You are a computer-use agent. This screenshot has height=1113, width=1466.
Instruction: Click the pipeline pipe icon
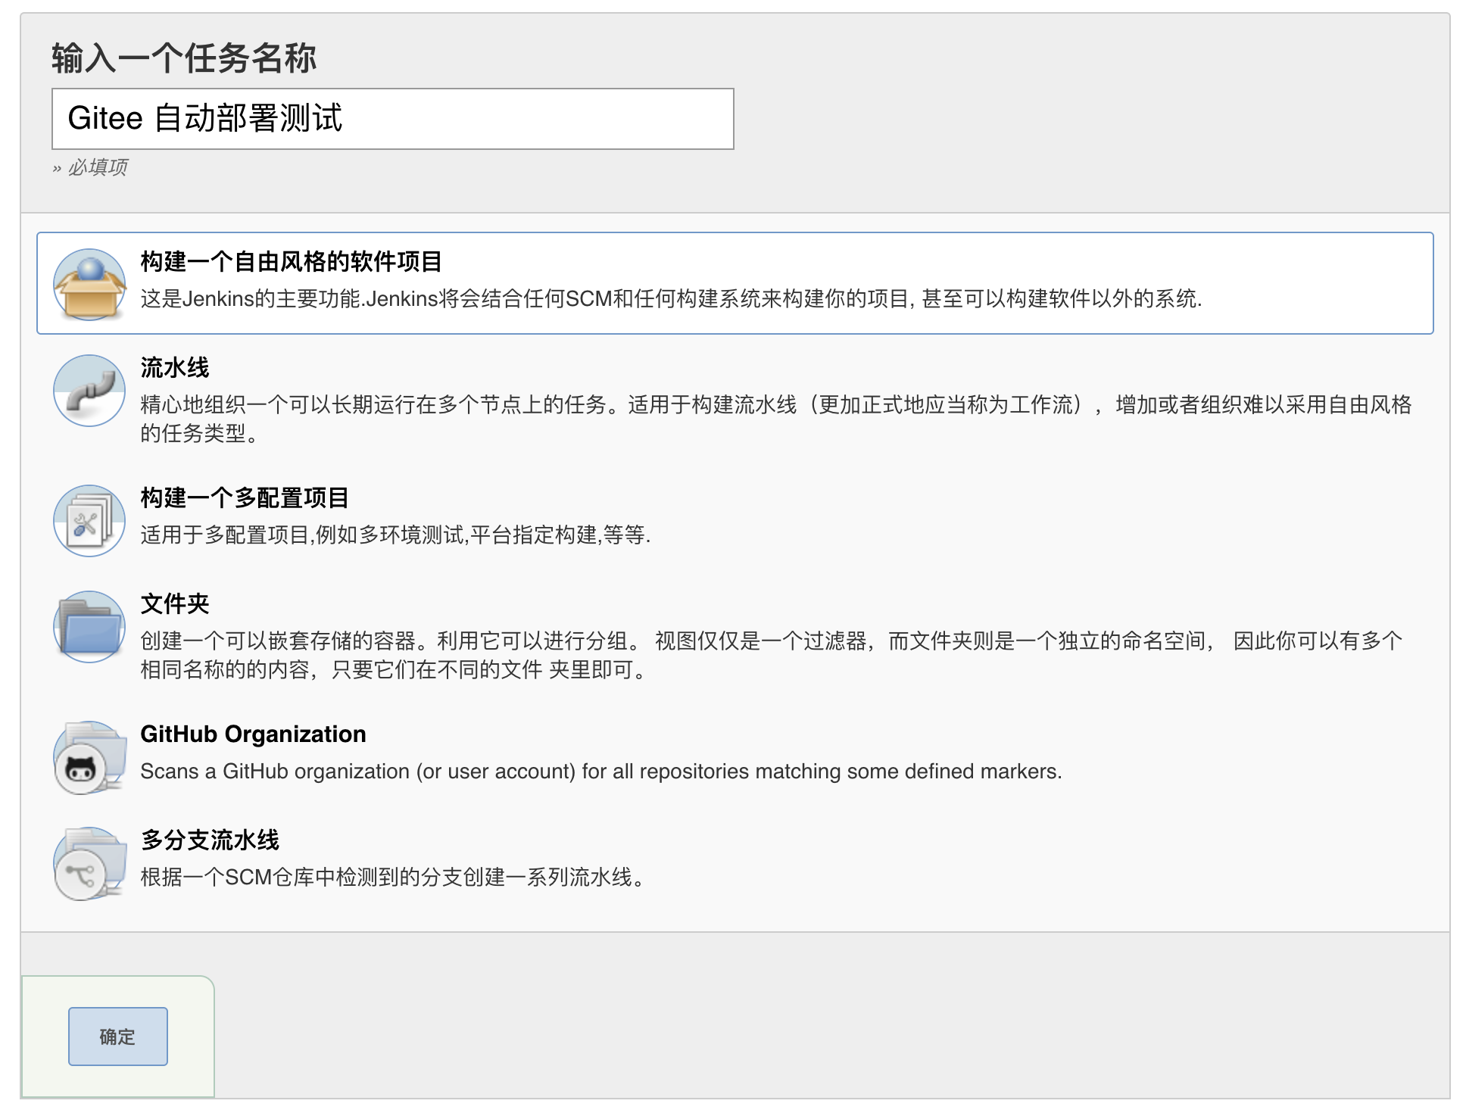pyautogui.click(x=89, y=391)
